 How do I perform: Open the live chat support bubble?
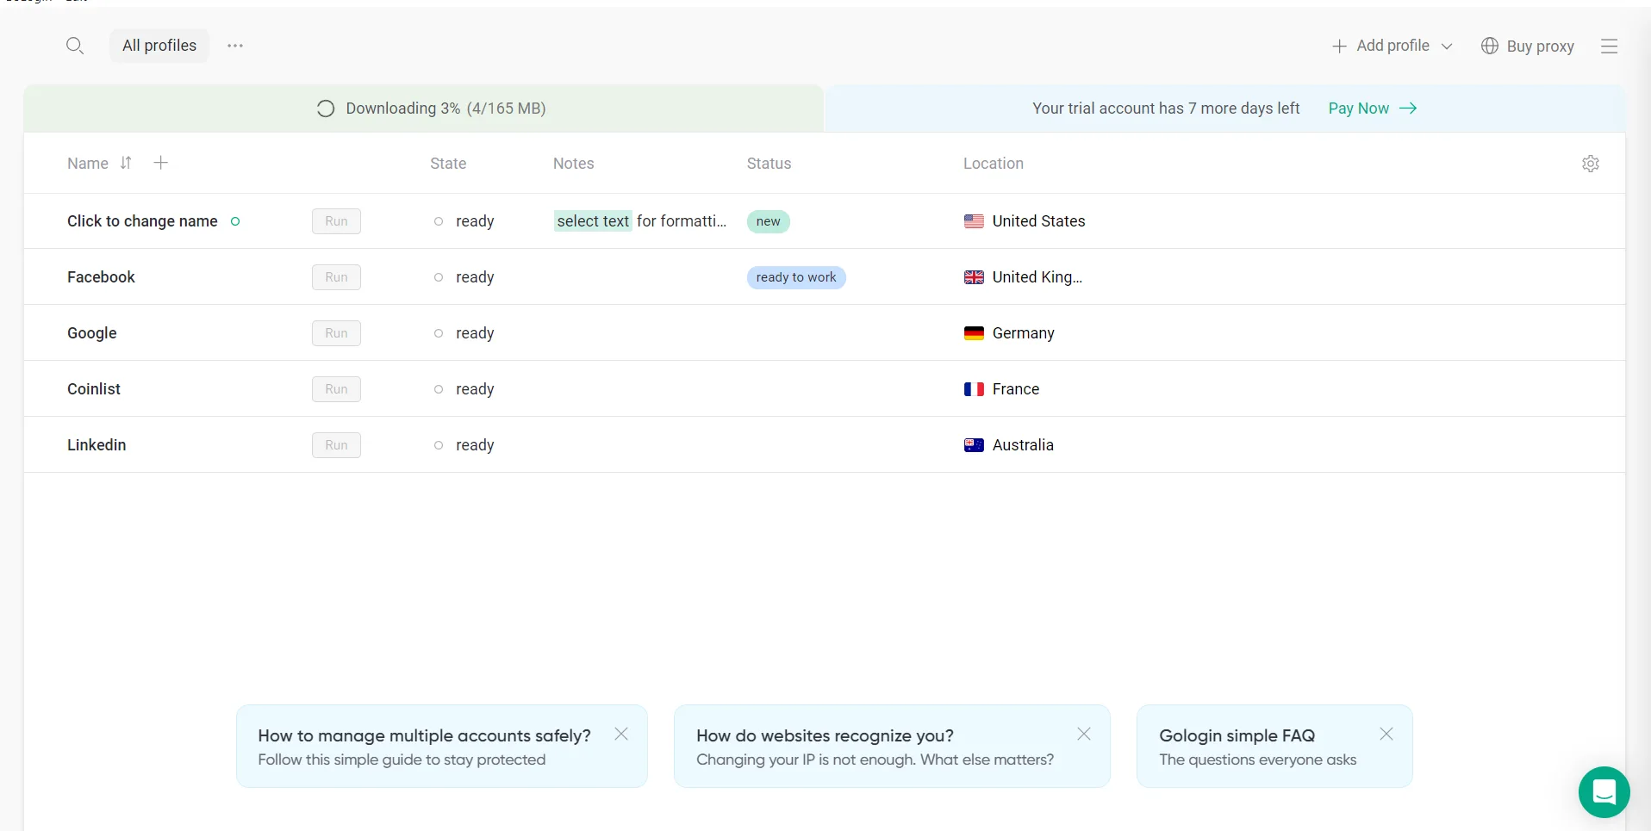pyautogui.click(x=1604, y=792)
